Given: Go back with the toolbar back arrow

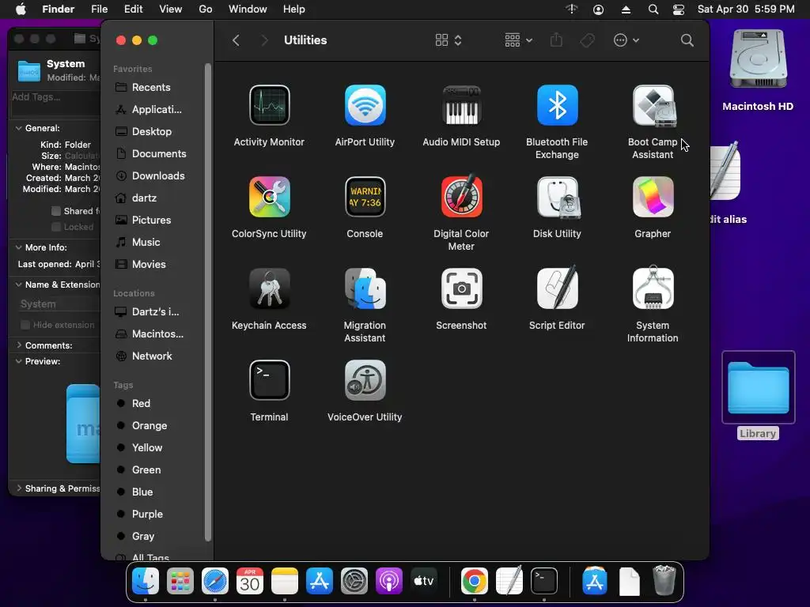Looking at the screenshot, I should pyautogui.click(x=236, y=40).
